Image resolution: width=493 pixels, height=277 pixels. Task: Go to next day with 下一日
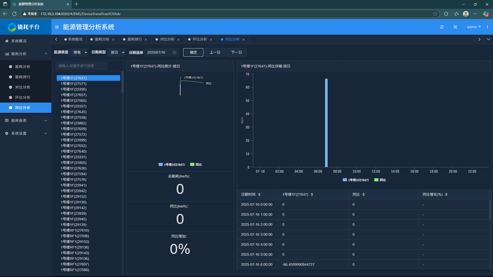(x=236, y=52)
